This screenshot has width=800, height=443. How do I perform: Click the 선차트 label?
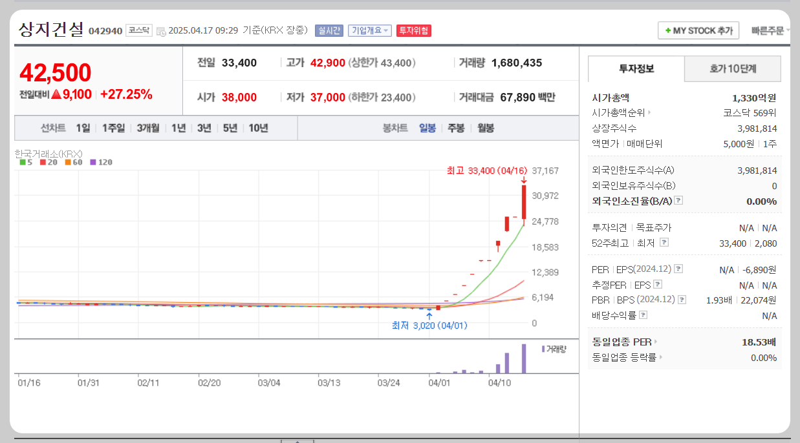pos(53,128)
